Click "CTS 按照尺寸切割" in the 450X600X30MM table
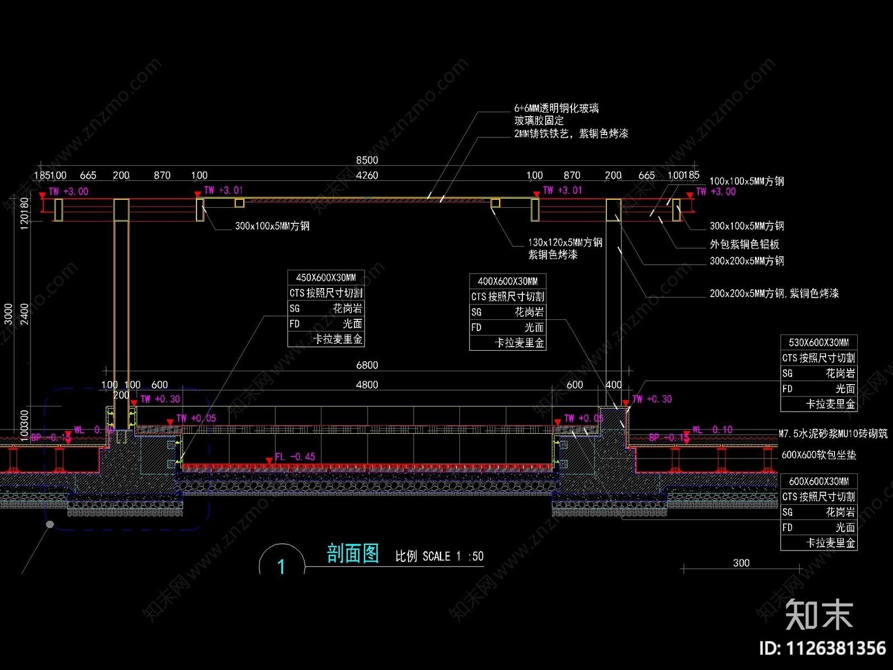The height and width of the screenshot is (670, 893). (326, 293)
